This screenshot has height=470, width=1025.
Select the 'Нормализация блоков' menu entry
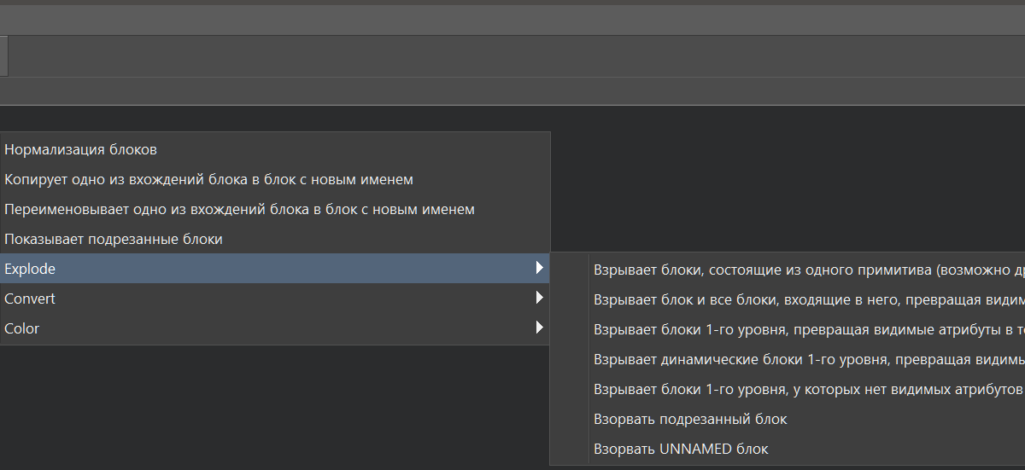pyautogui.click(x=81, y=149)
